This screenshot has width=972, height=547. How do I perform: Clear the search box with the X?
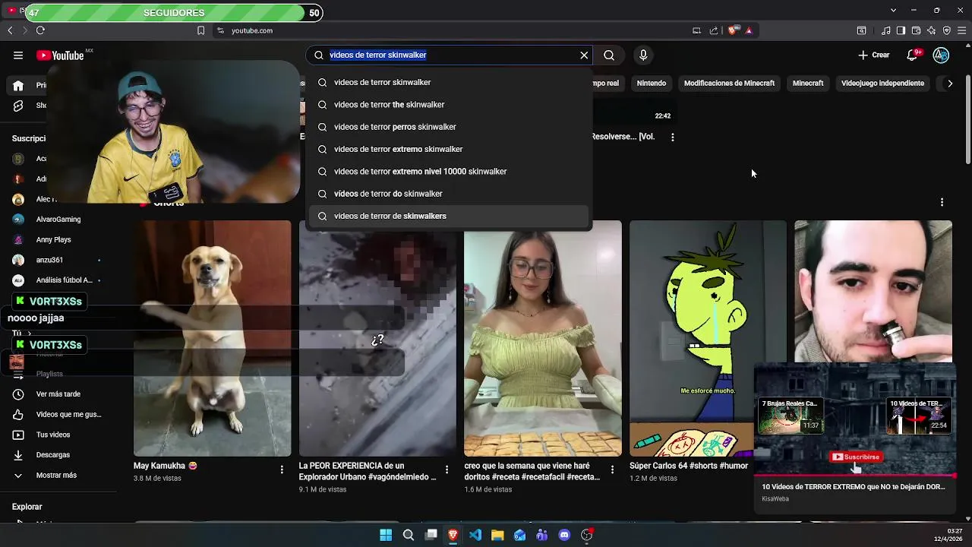tap(584, 55)
